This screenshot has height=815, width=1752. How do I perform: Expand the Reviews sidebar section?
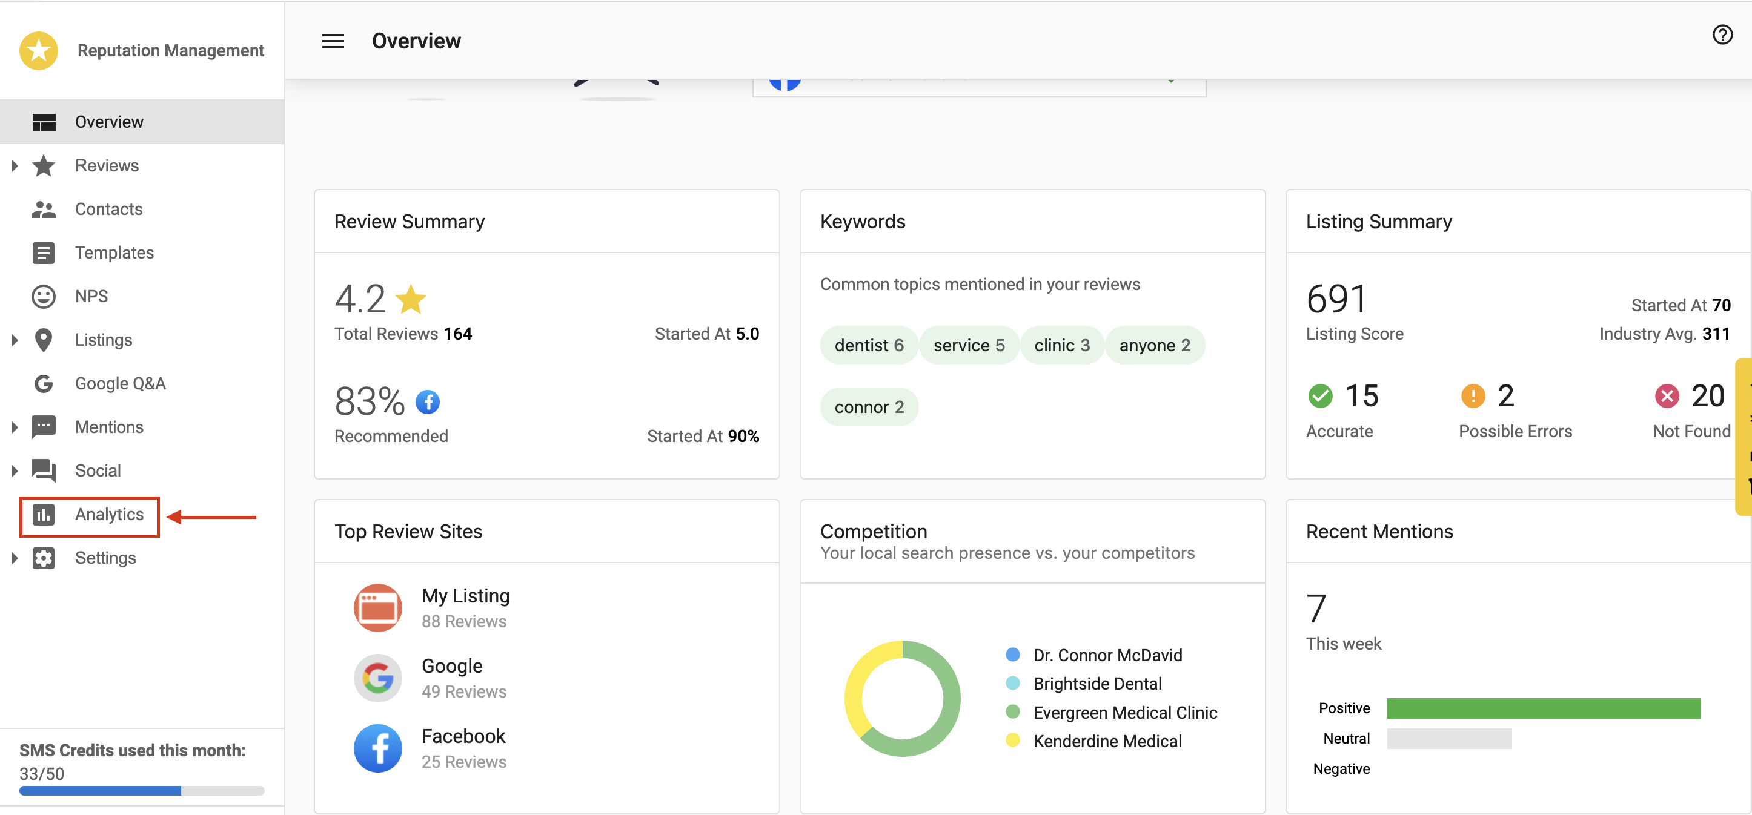15,165
